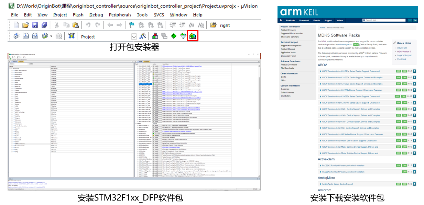The image size is (424, 205).
Task: Click the Rebuild all target files icon
Action: coord(35,36)
